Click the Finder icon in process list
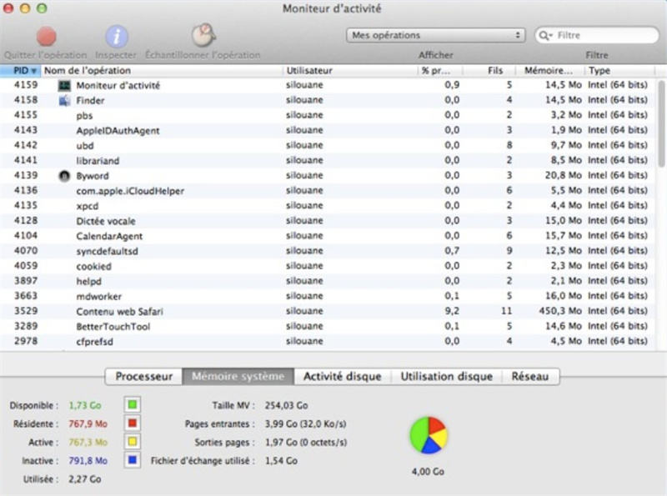Image resolution: width=667 pixels, height=496 pixels. coord(64,101)
